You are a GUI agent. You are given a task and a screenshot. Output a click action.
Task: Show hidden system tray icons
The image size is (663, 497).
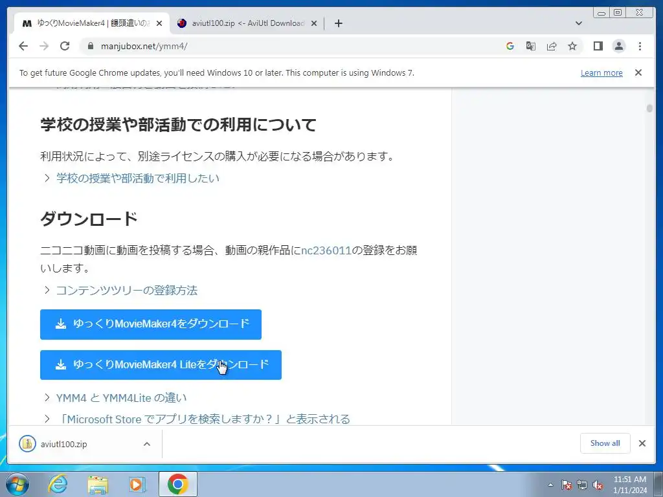[550, 485]
